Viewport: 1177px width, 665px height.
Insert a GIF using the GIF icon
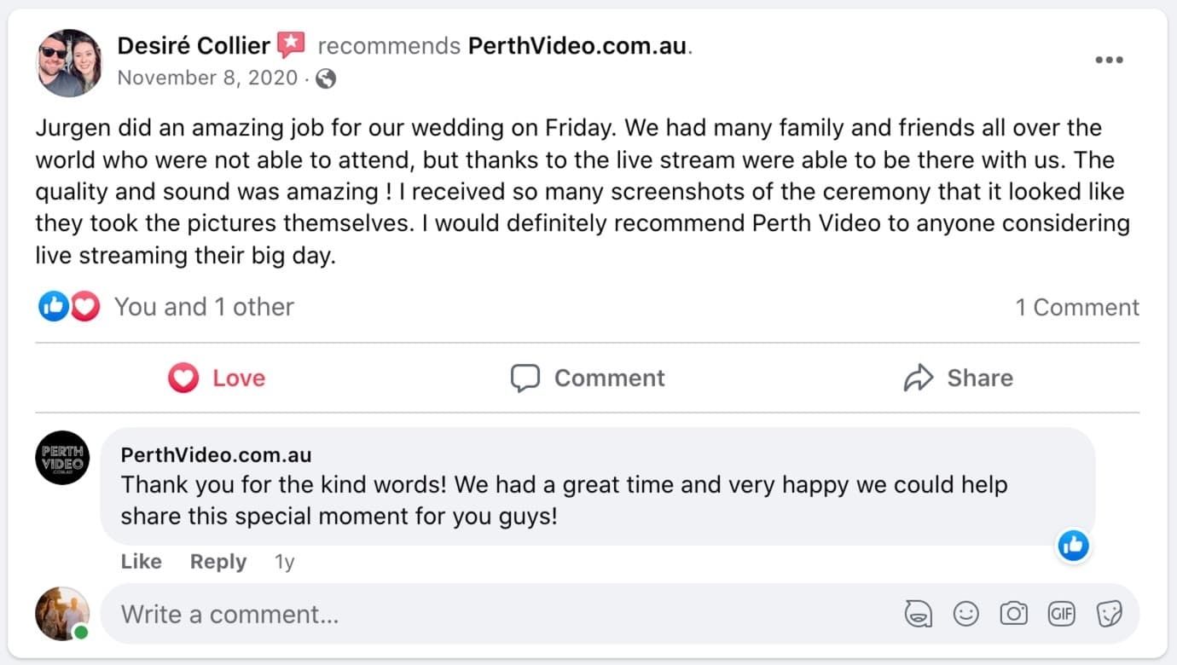coord(1061,614)
